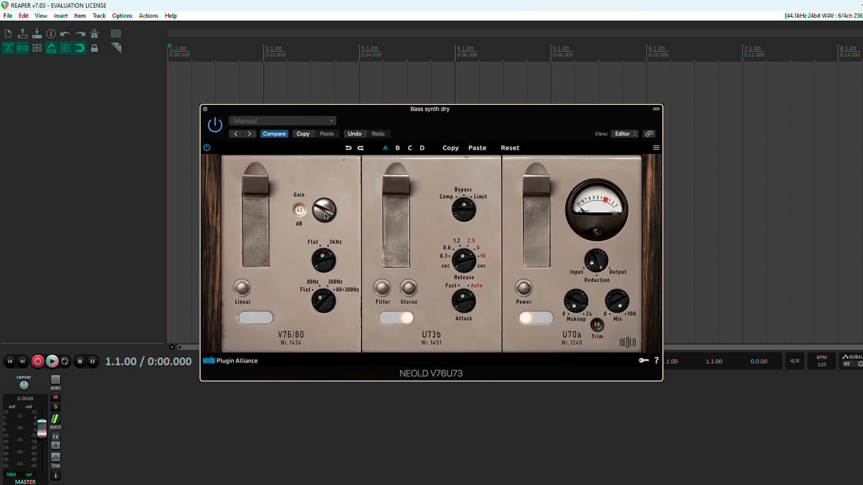863x485 pixels.
Task: Click Reset in NEOLD toolbar
Action: [x=510, y=148]
